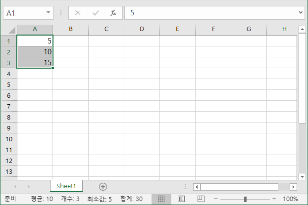Switch to Page Break Preview icon
This screenshot has height=205, width=308.
[201, 199]
